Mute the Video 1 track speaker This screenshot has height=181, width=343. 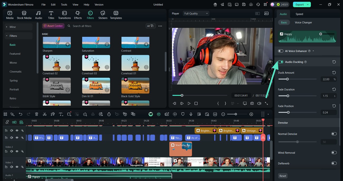[x=12, y=167]
